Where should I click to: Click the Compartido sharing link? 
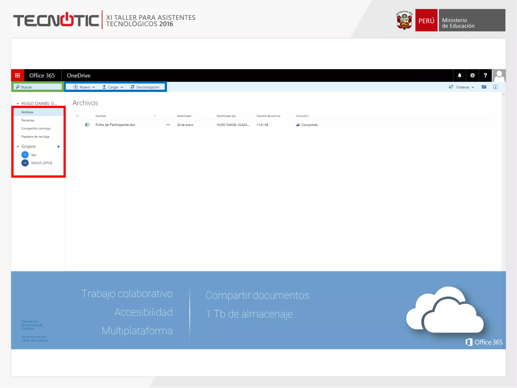pos(309,125)
